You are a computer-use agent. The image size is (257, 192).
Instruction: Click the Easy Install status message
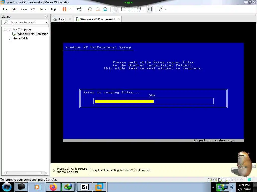(121, 170)
